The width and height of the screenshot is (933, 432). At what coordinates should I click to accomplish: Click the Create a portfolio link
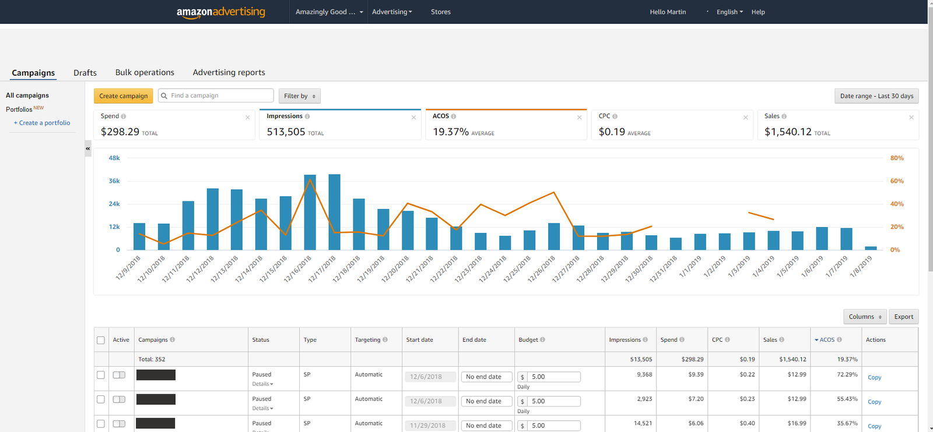[42, 123]
